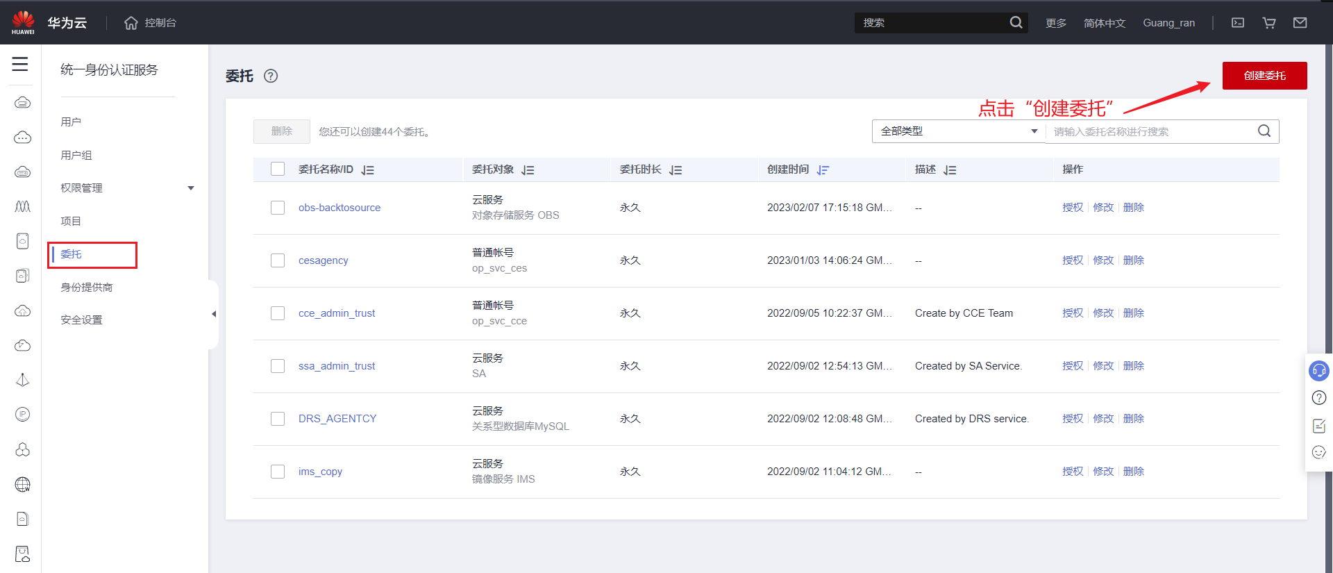
Task: Focus the agency name search field
Action: click(1152, 131)
